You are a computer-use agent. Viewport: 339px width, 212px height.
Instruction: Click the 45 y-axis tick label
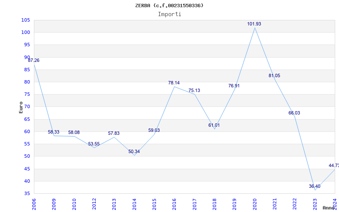pos(27,169)
